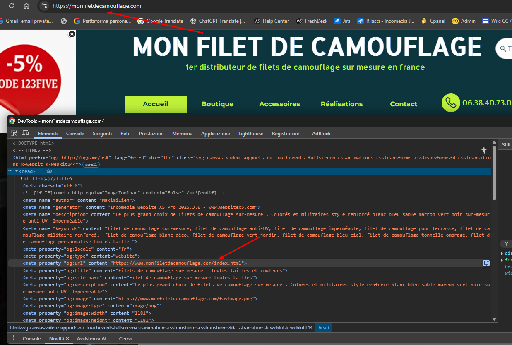Open the DevTools three-dot drawer menu

pyautogui.click(x=13, y=338)
